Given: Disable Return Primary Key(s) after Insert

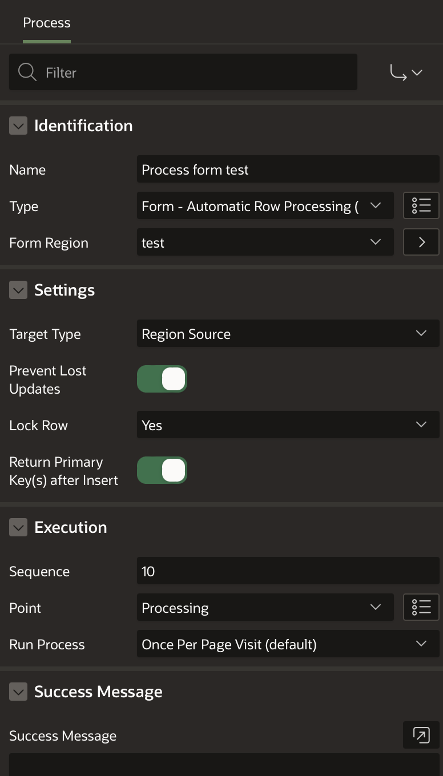Looking at the screenshot, I should [162, 471].
